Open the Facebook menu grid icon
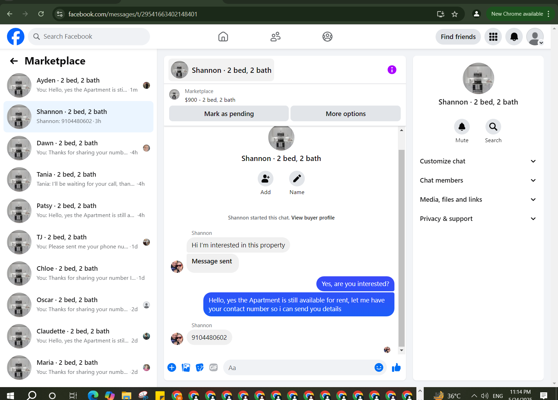 point(493,37)
